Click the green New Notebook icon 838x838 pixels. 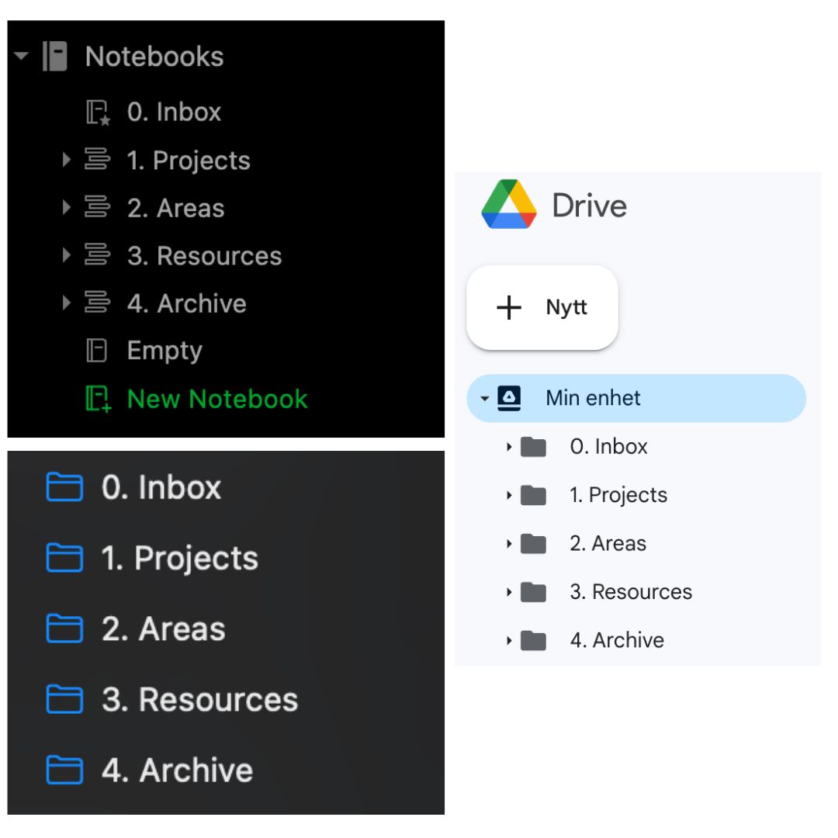(98, 399)
